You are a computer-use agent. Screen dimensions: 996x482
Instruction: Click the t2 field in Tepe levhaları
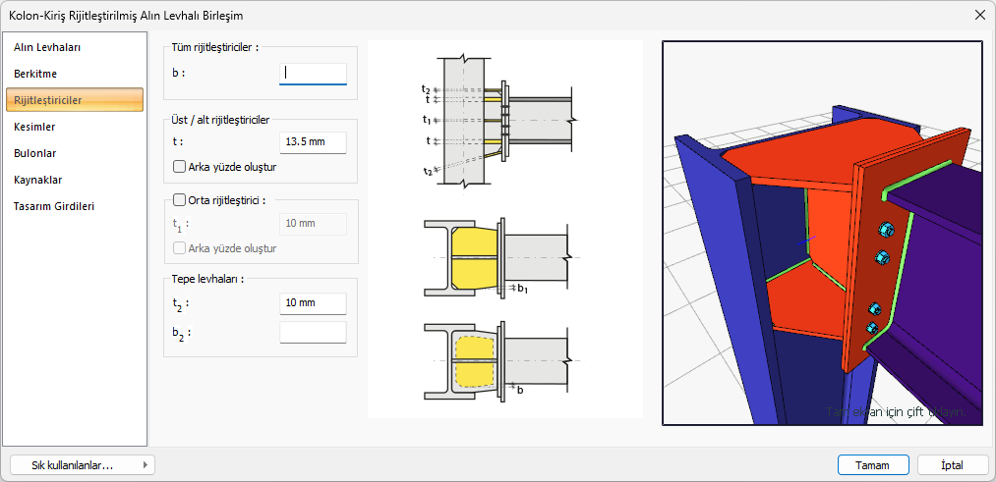pyautogui.click(x=313, y=304)
